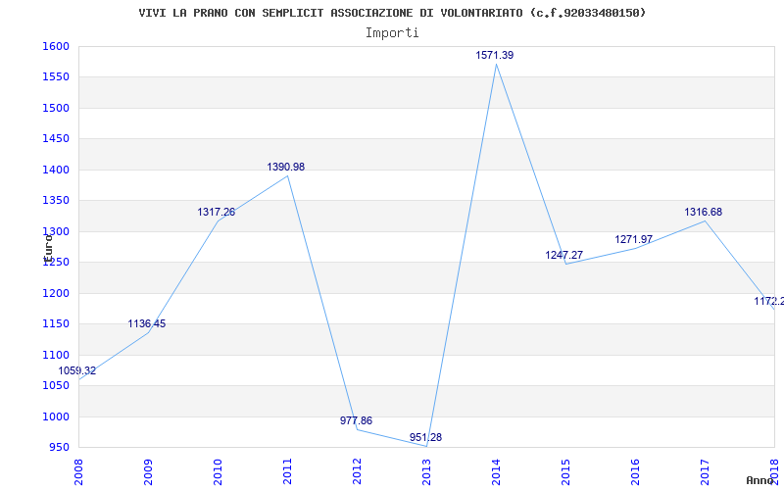The width and height of the screenshot is (784, 490).
Task: Click data label 1316.68
Action: point(703,212)
